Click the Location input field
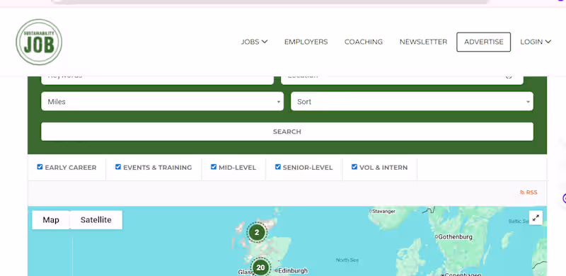 [x=402, y=80]
